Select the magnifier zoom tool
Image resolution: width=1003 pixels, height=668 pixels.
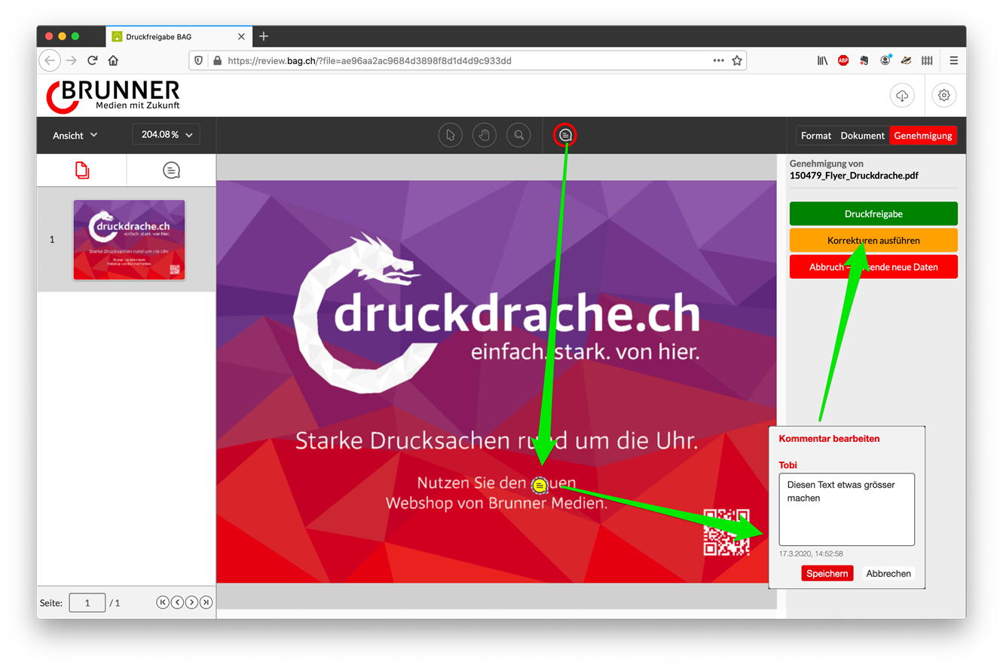coord(518,135)
